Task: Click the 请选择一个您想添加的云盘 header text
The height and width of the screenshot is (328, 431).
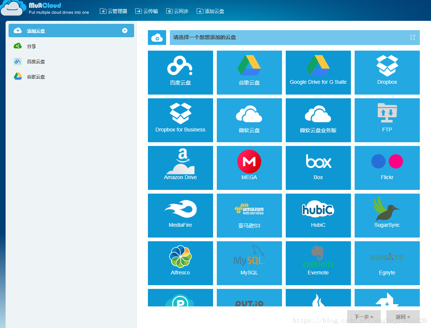Action: pos(205,37)
